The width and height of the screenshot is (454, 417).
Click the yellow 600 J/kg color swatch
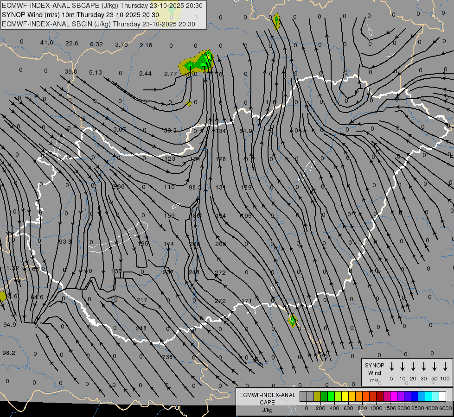tap(345, 396)
